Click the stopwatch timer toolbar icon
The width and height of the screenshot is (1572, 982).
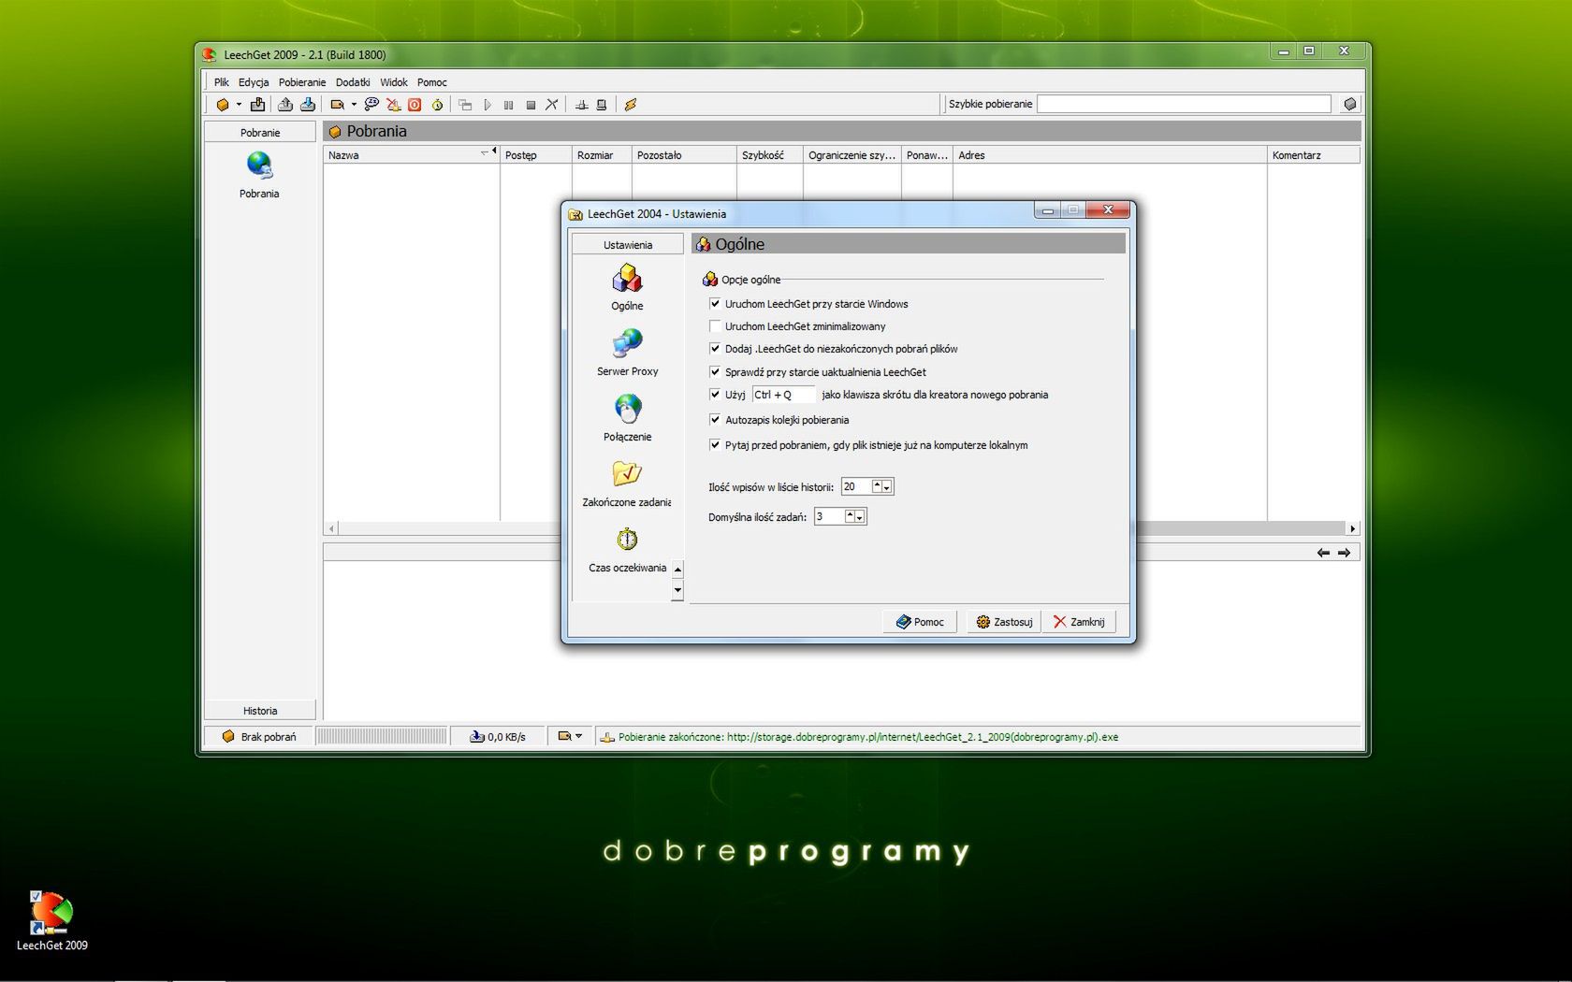pyautogui.click(x=437, y=105)
